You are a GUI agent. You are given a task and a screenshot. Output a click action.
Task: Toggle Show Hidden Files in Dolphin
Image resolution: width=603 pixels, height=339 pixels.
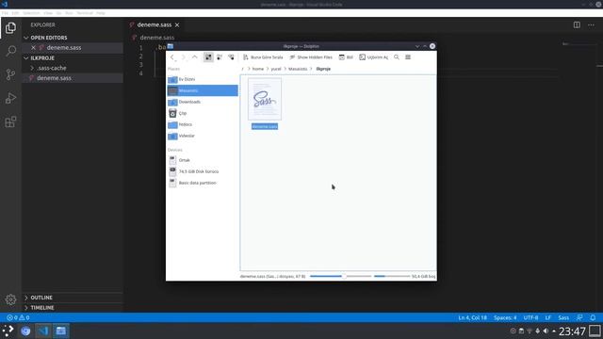(311, 57)
